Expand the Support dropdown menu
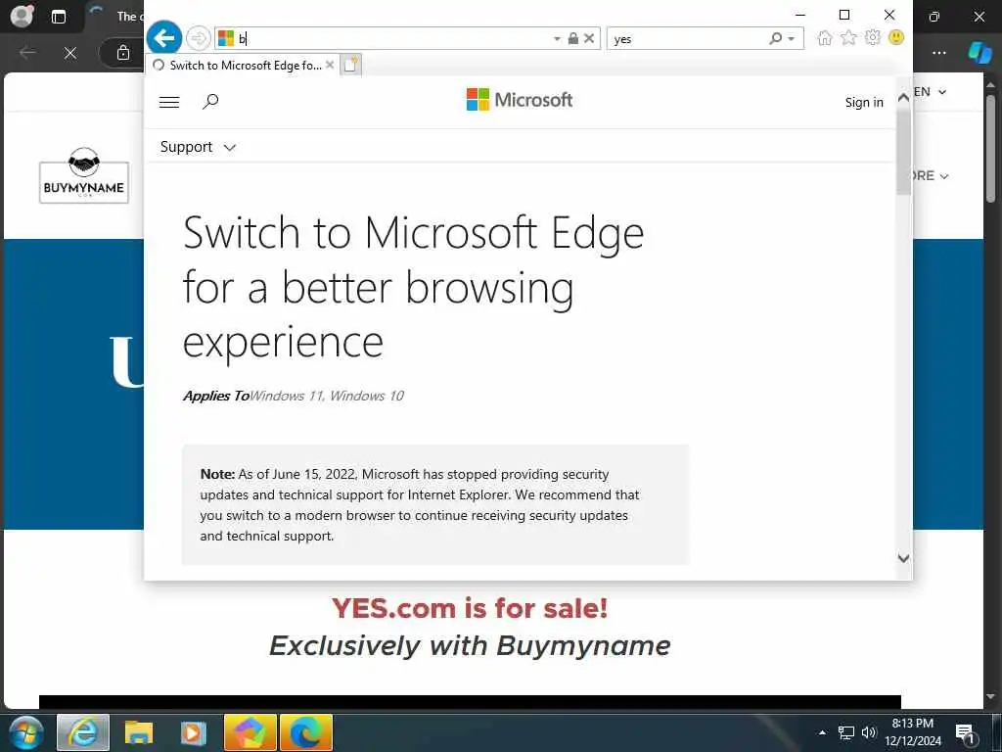The image size is (1002, 752). click(x=198, y=147)
